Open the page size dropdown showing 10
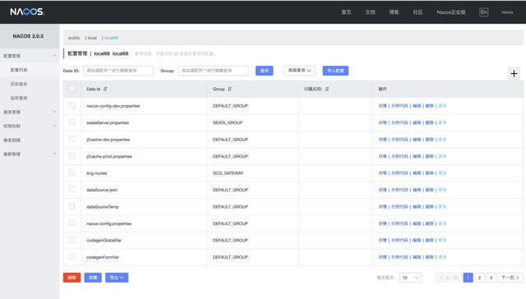This screenshot has height=299, width=526. pyautogui.click(x=410, y=278)
